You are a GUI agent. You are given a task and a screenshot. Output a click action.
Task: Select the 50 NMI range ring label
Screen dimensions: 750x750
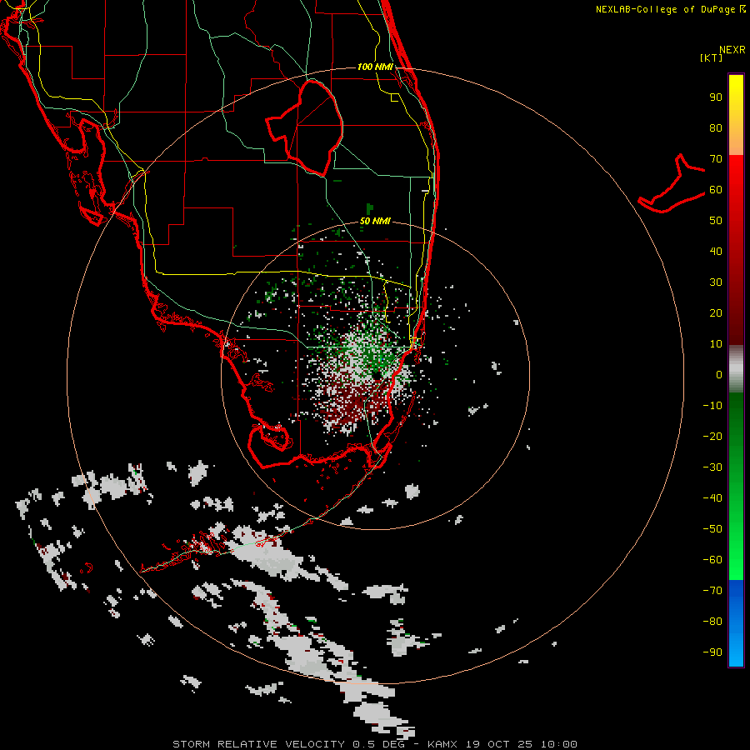375,221
